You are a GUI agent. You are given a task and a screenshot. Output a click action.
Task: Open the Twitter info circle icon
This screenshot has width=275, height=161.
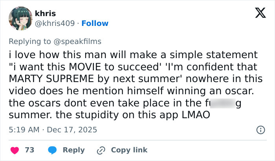(260, 130)
